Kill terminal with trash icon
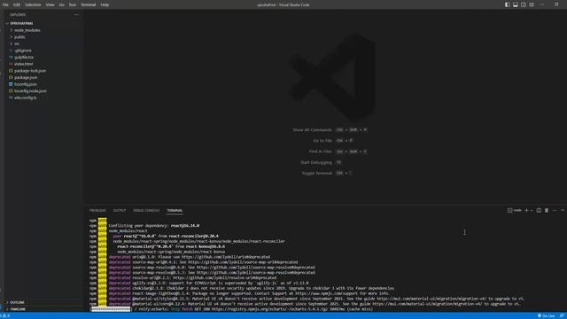 (x=547, y=210)
